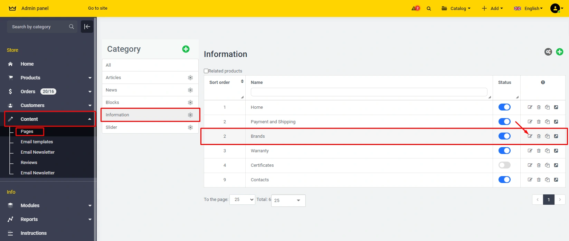Open notifications warning icon in top bar
Image resolution: width=569 pixels, height=241 pixels.
[415, 8]
